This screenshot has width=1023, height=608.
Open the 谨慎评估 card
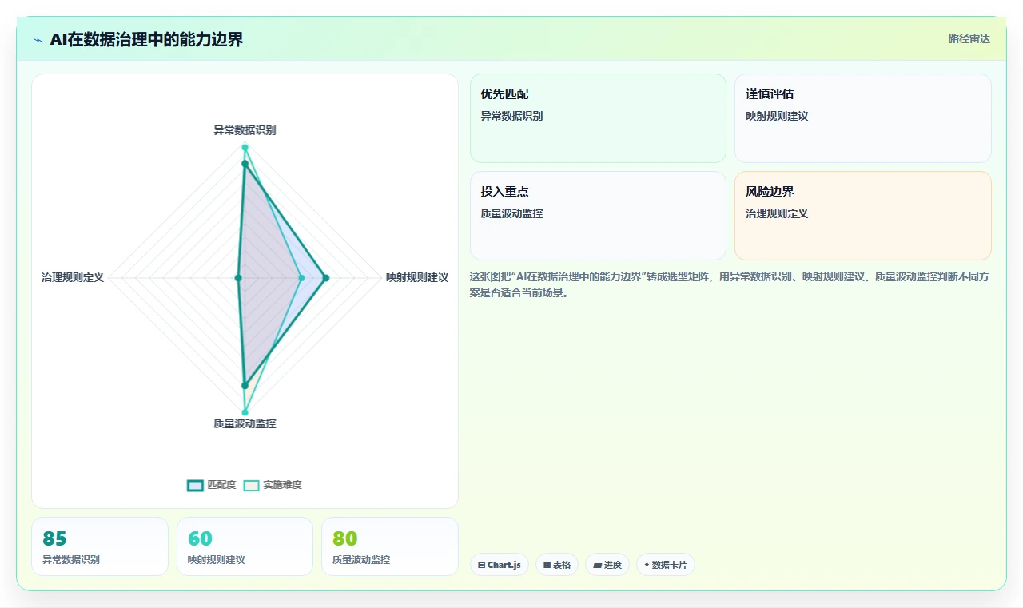863,118
